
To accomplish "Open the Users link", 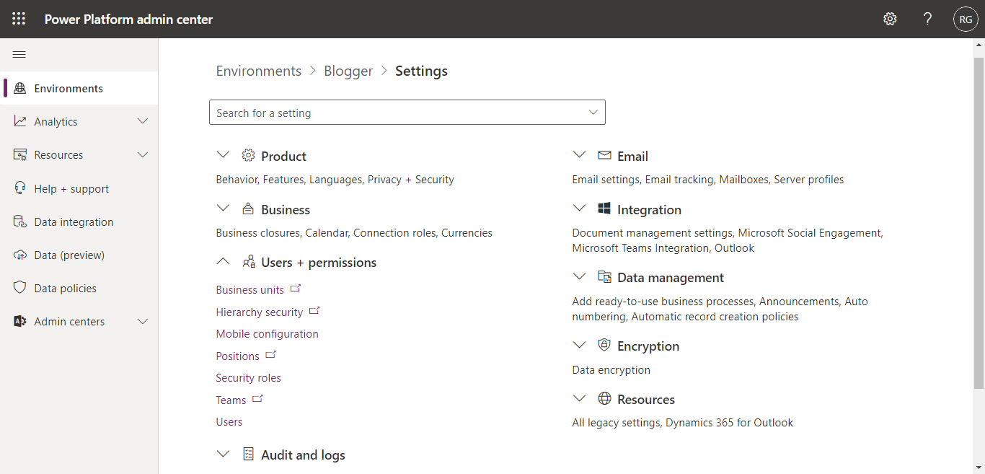I will click(x=229, y=422).
